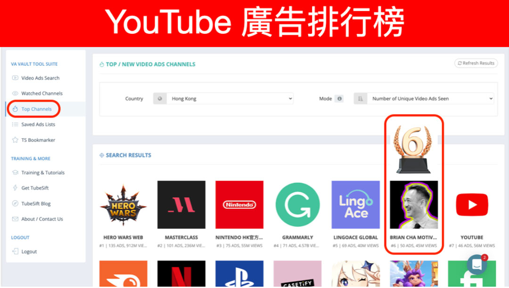Open the YouTube channel logo
The height and width of the screenshot is (288, 509).
pos(472,205)
